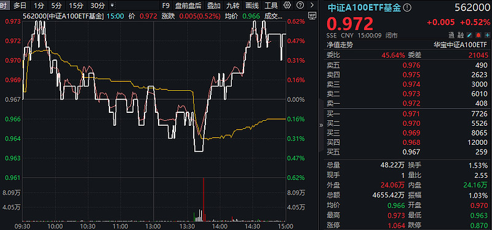The image size is (492, 230).
Task: Click the 通 connect badge
Action: 451,35
